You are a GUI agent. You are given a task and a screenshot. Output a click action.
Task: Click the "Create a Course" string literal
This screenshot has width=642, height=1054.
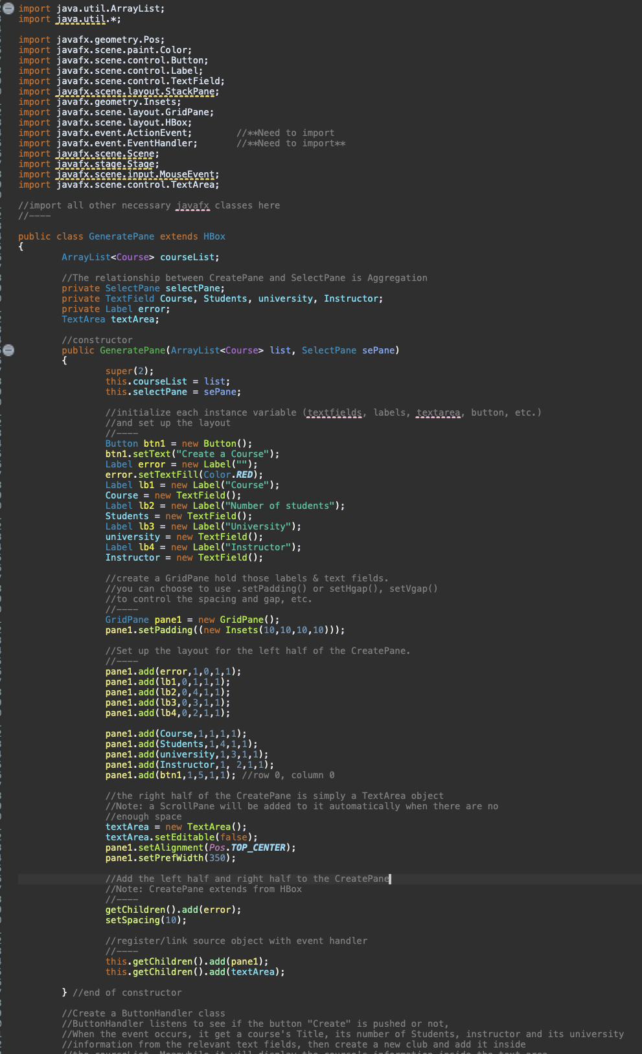point(222,454)
